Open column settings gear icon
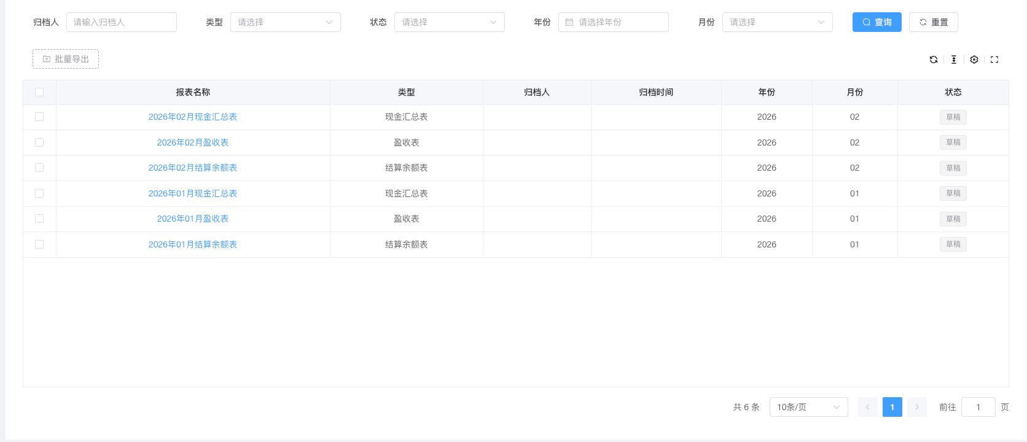This screenshot has height=442, width=1027. tap(974, 60)
